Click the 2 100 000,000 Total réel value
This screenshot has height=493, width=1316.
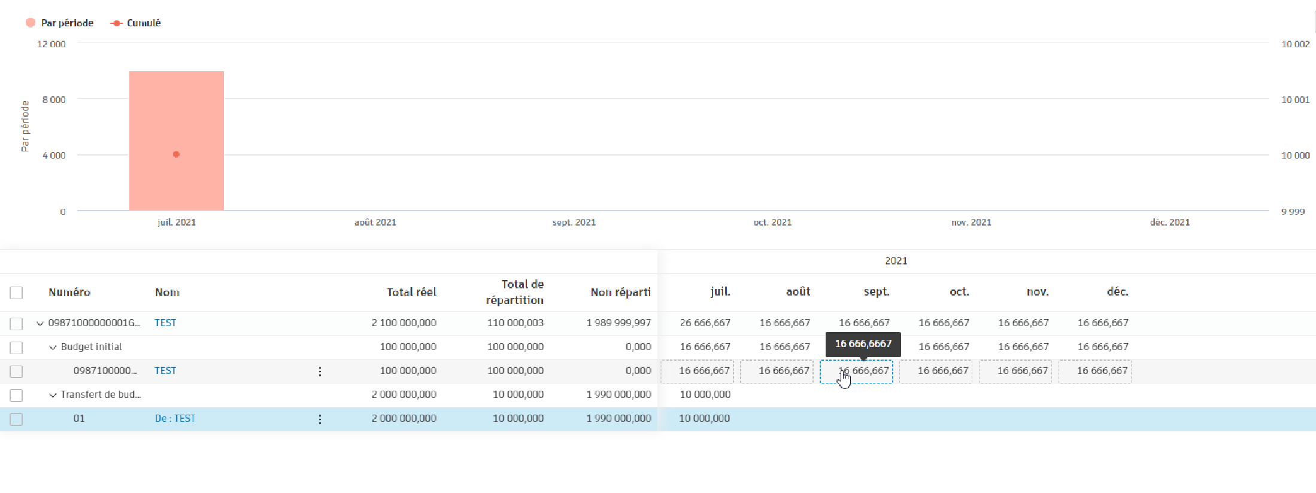(404, 323)
